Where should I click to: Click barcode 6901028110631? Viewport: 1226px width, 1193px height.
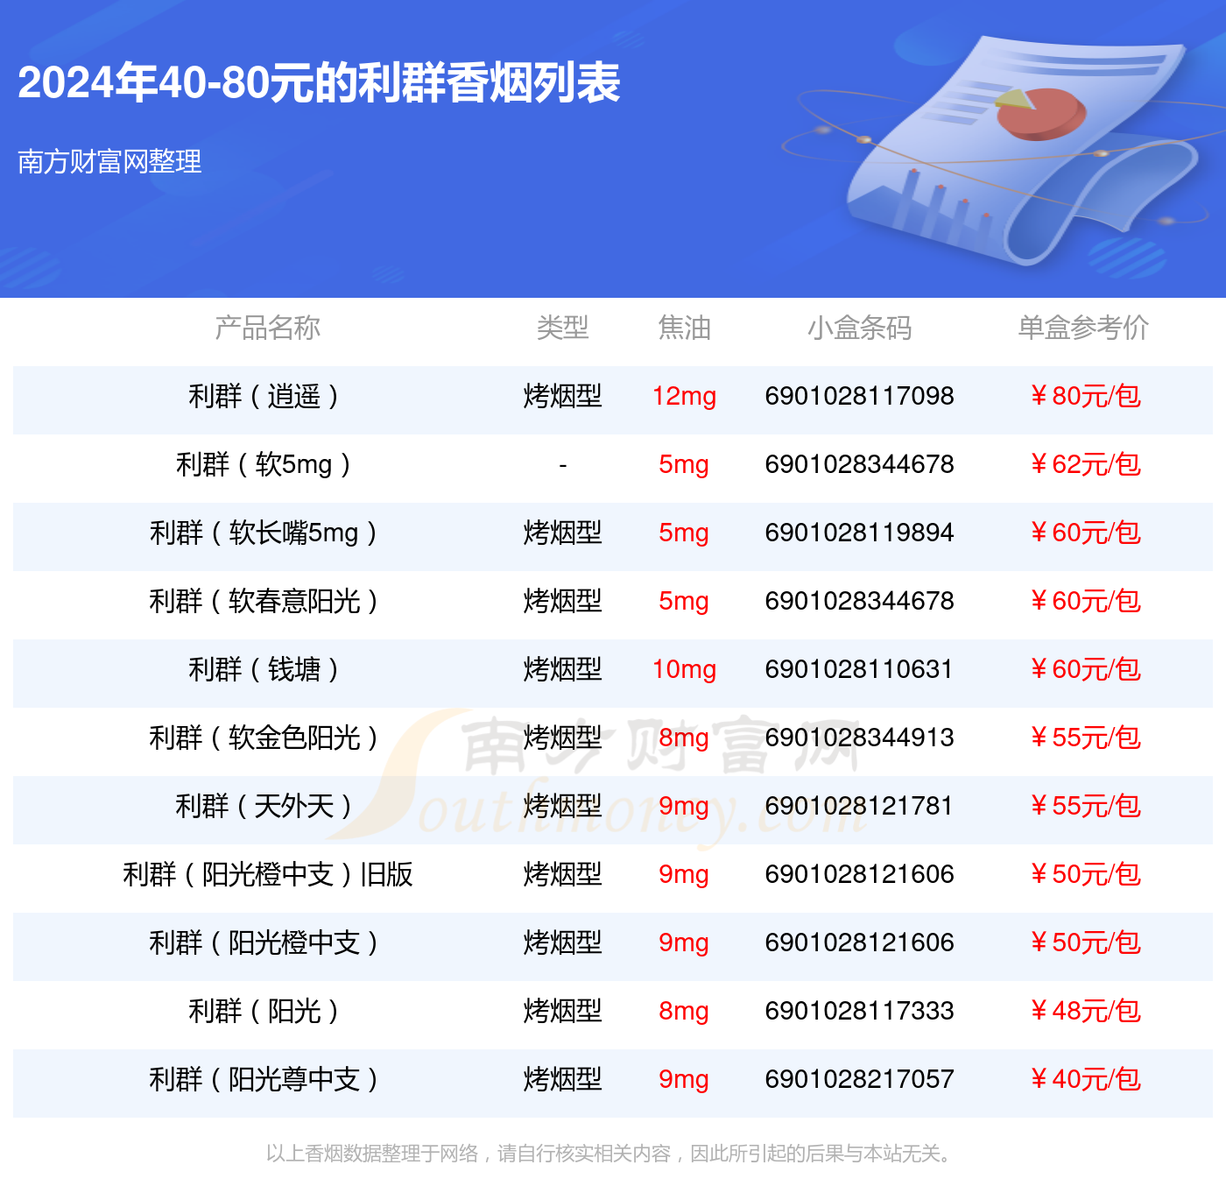859,669
